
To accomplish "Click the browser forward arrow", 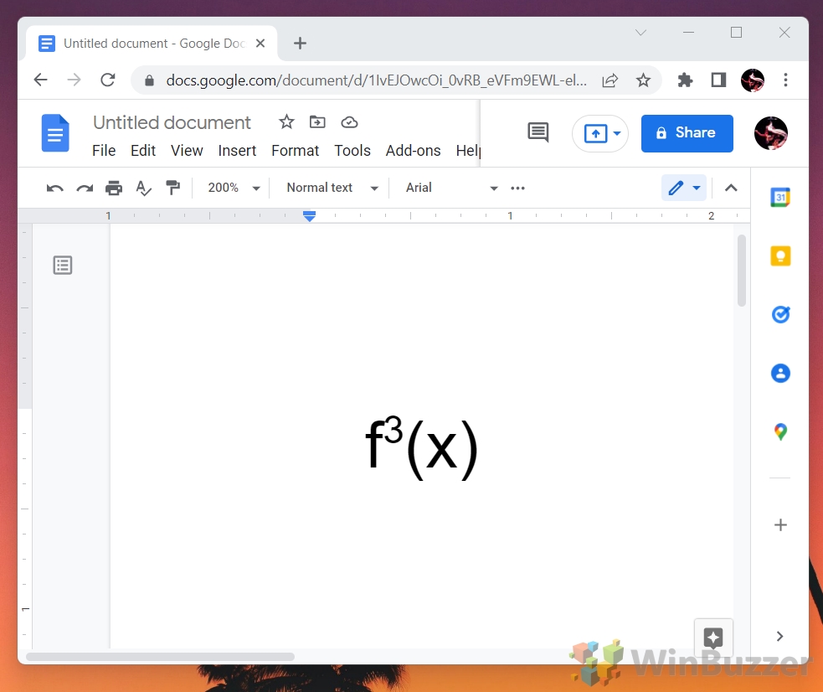I will pyautogui.click(x=74, y=80).
